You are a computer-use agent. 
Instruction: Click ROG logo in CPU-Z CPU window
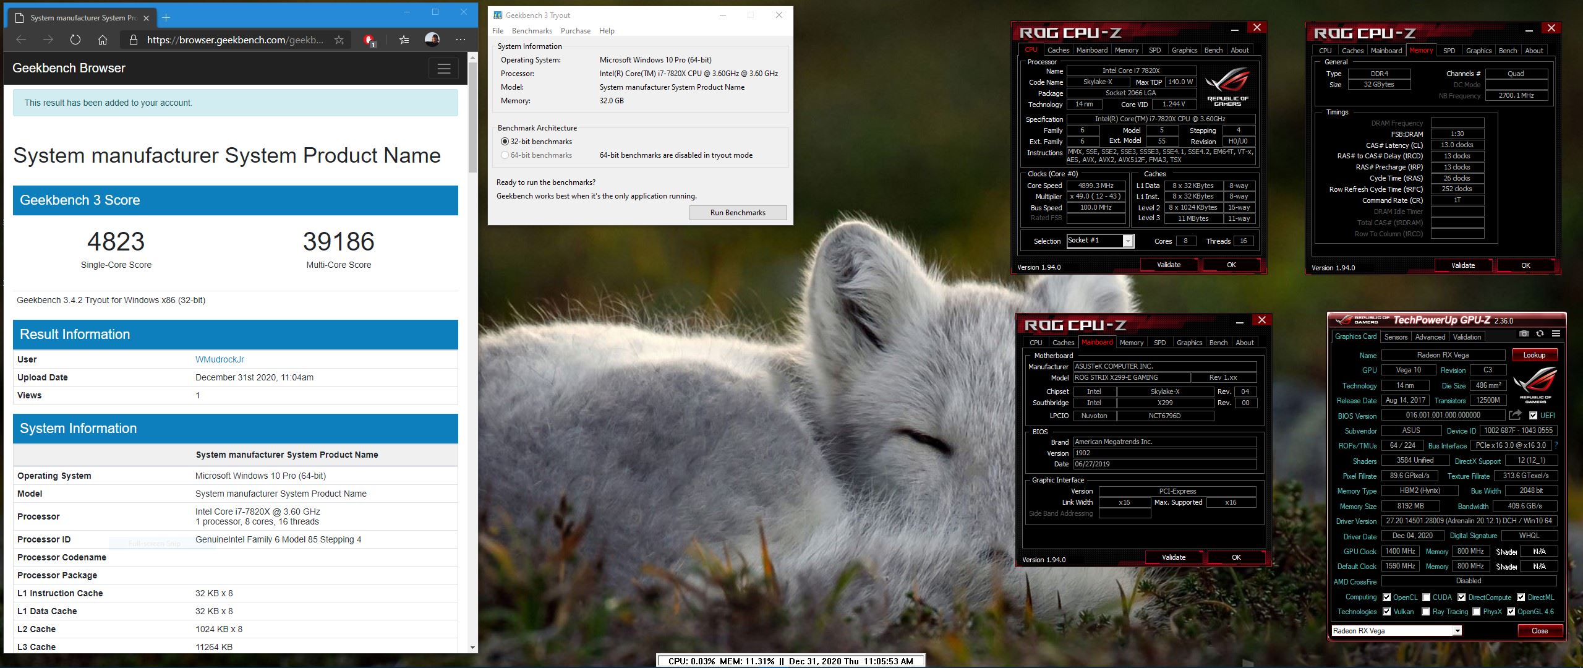(x=1227, y=87)
